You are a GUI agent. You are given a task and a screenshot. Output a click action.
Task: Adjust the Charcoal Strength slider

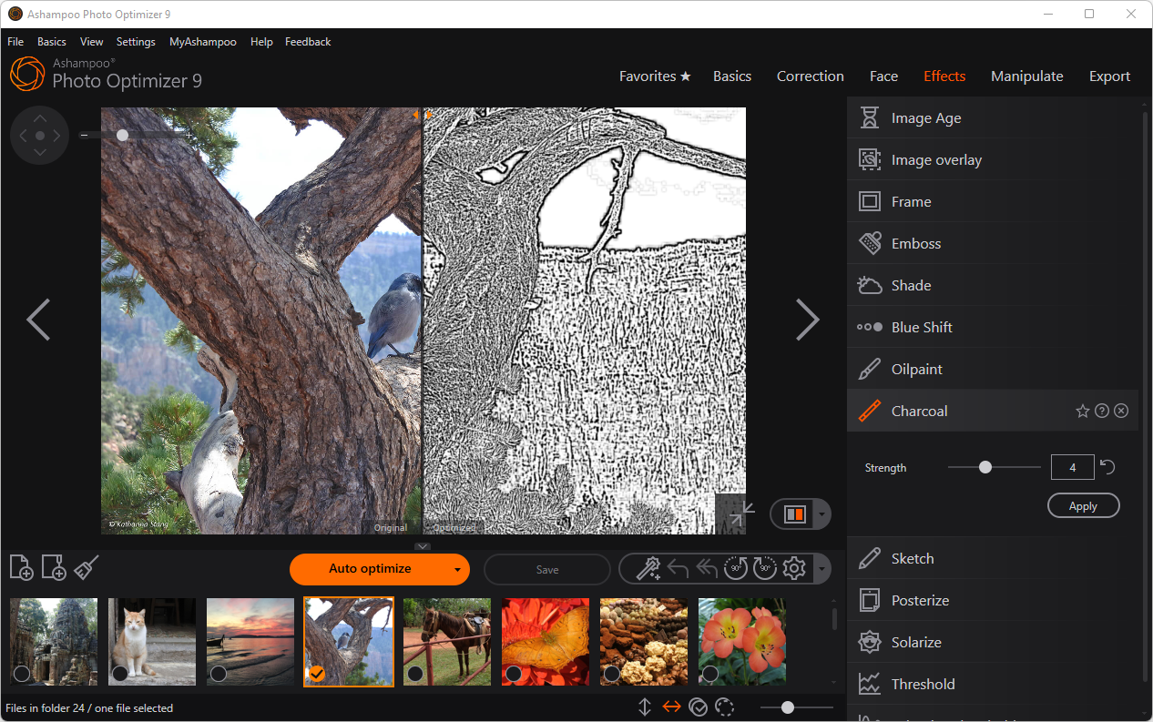pos(985,466)
